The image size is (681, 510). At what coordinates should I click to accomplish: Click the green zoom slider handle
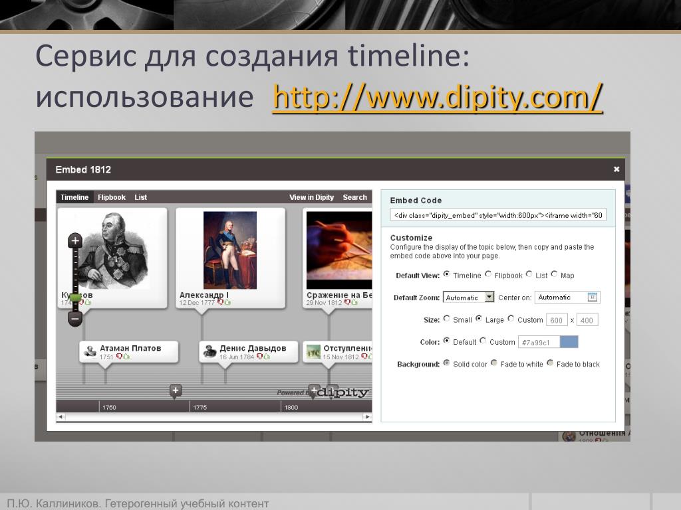(x=76, y=297)
